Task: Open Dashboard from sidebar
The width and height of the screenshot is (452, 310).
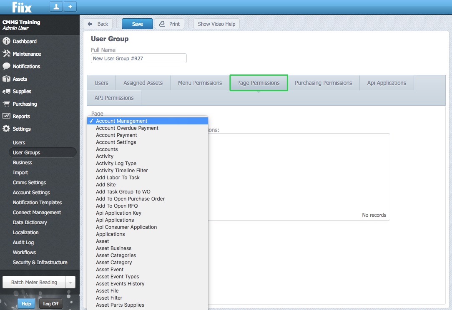Action: pyautogui.click(x=25, y=42)
